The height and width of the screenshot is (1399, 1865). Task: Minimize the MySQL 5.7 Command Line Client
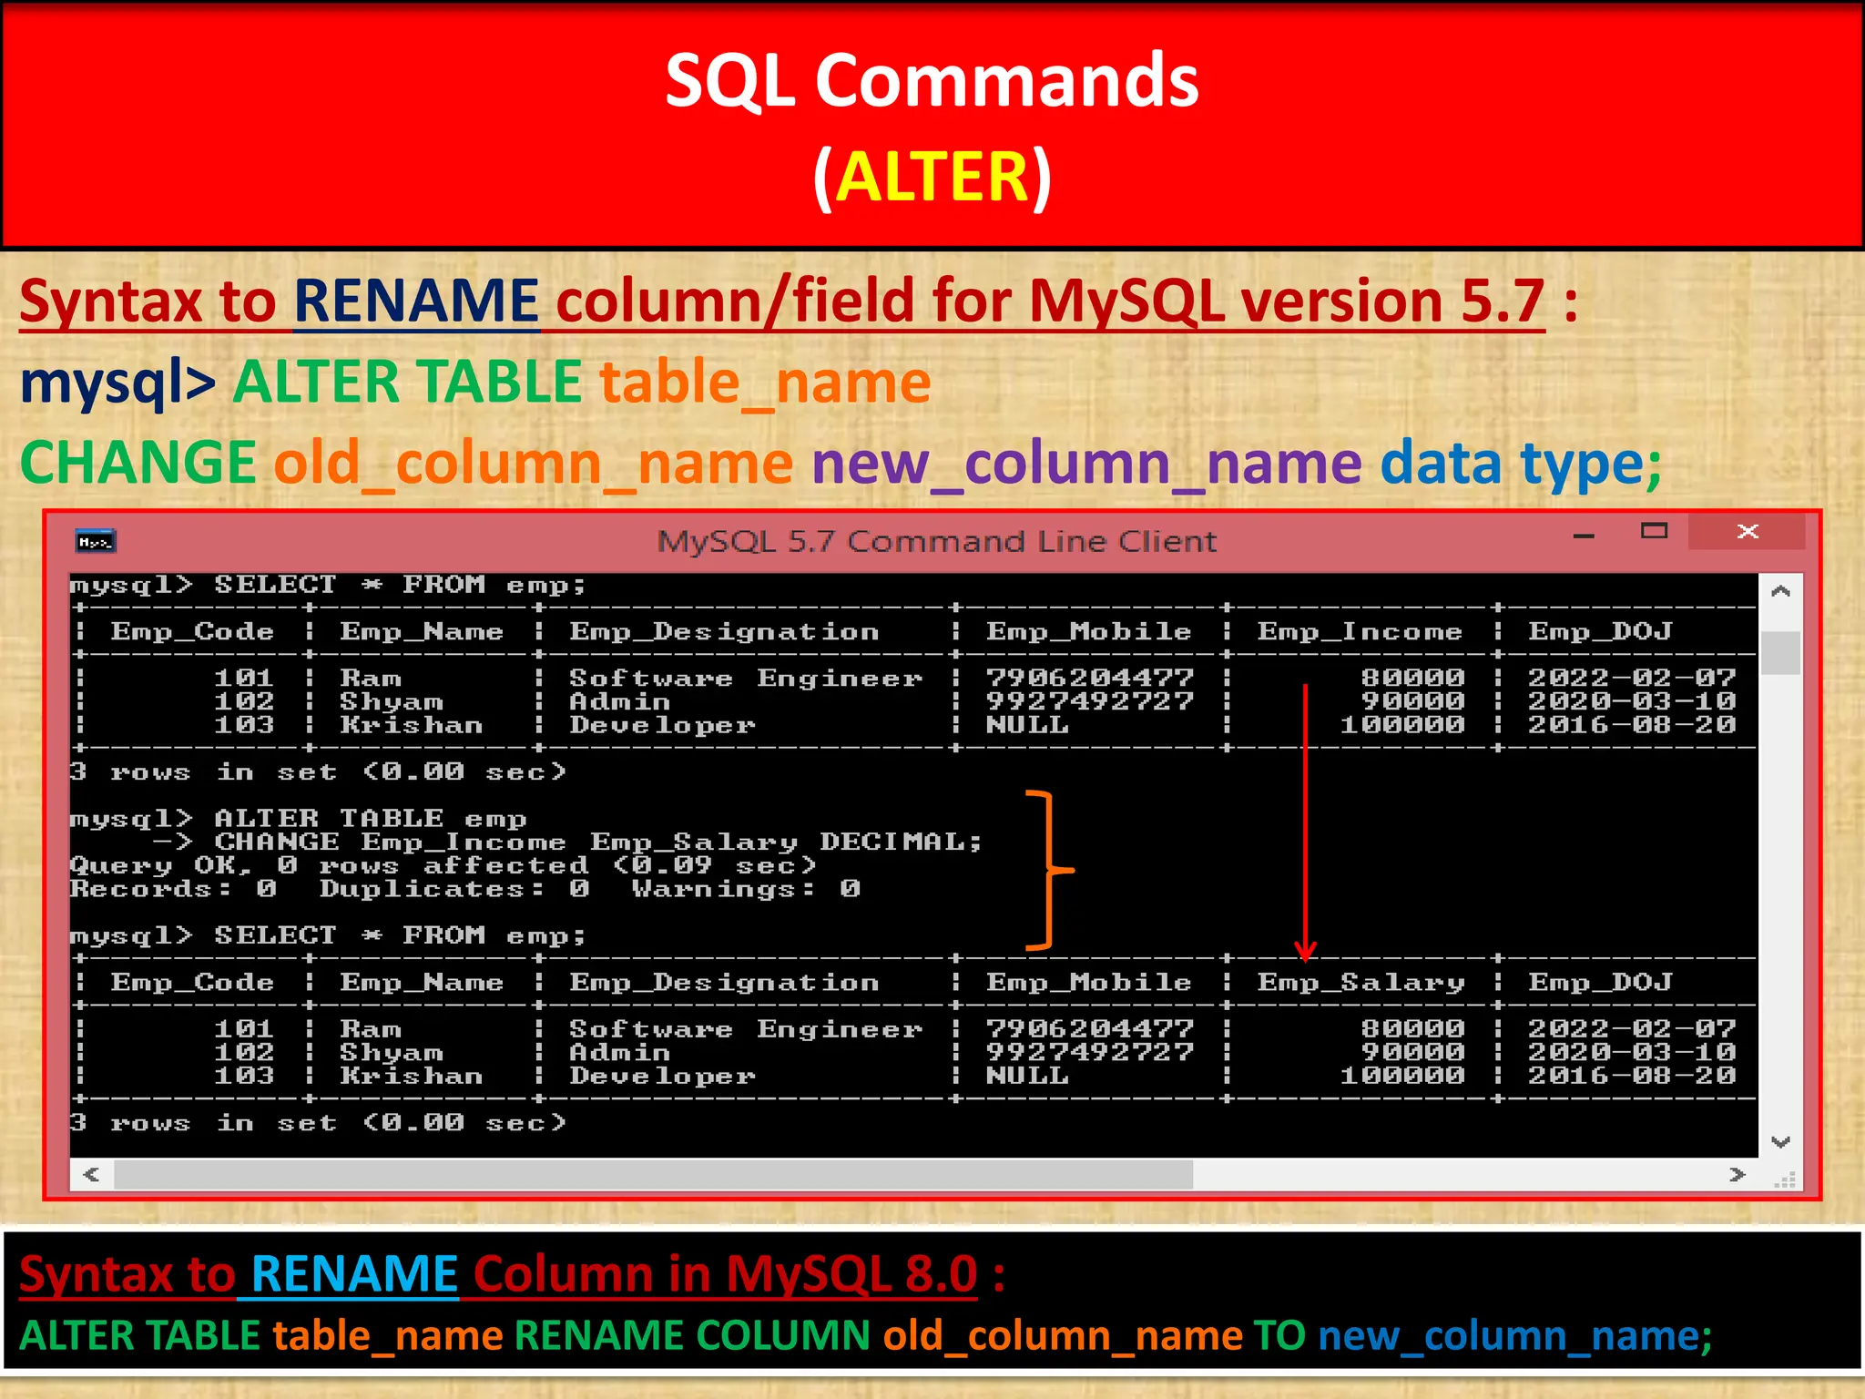click(1584, 536)
